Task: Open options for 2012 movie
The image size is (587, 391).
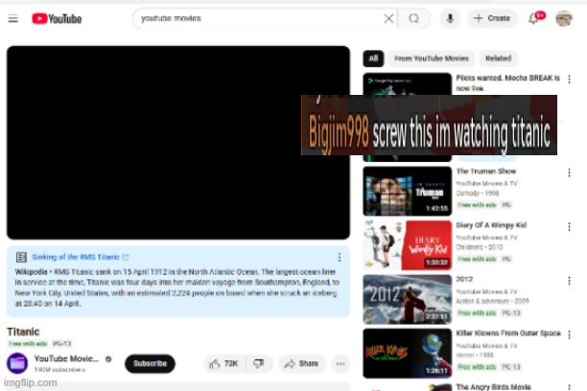Action: click(569, 281)
